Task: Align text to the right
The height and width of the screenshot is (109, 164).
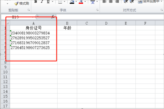Action: point(117,2)
